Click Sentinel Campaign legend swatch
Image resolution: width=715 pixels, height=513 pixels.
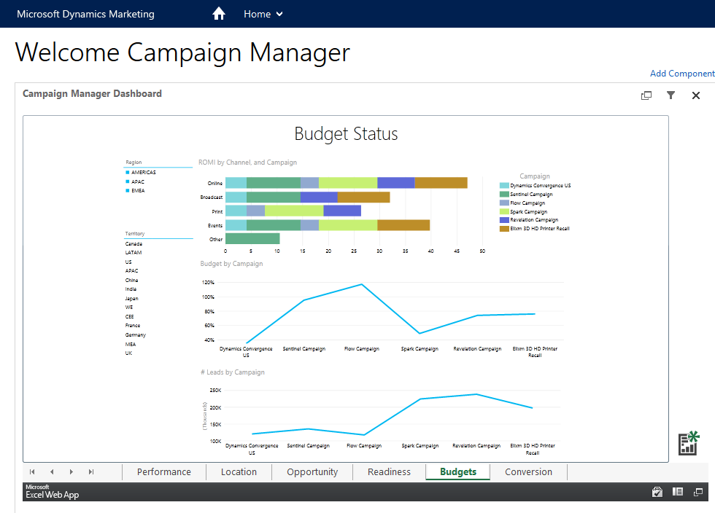[x=504, y=194]
